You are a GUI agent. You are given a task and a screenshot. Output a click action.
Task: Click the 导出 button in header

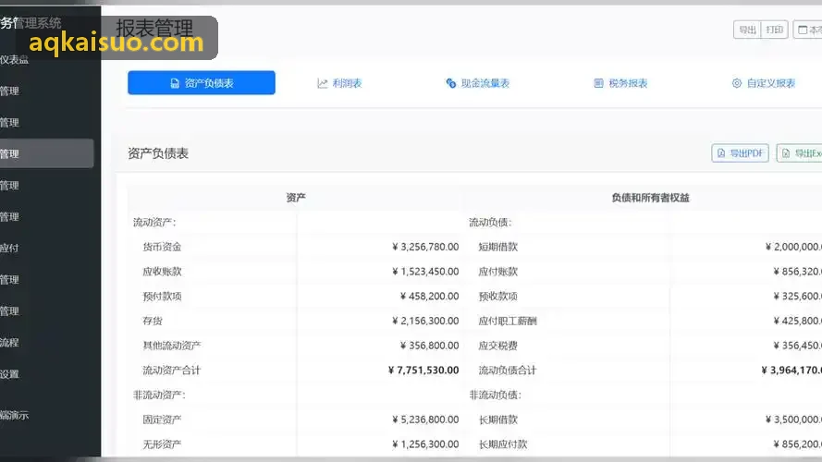coord(747,30)
